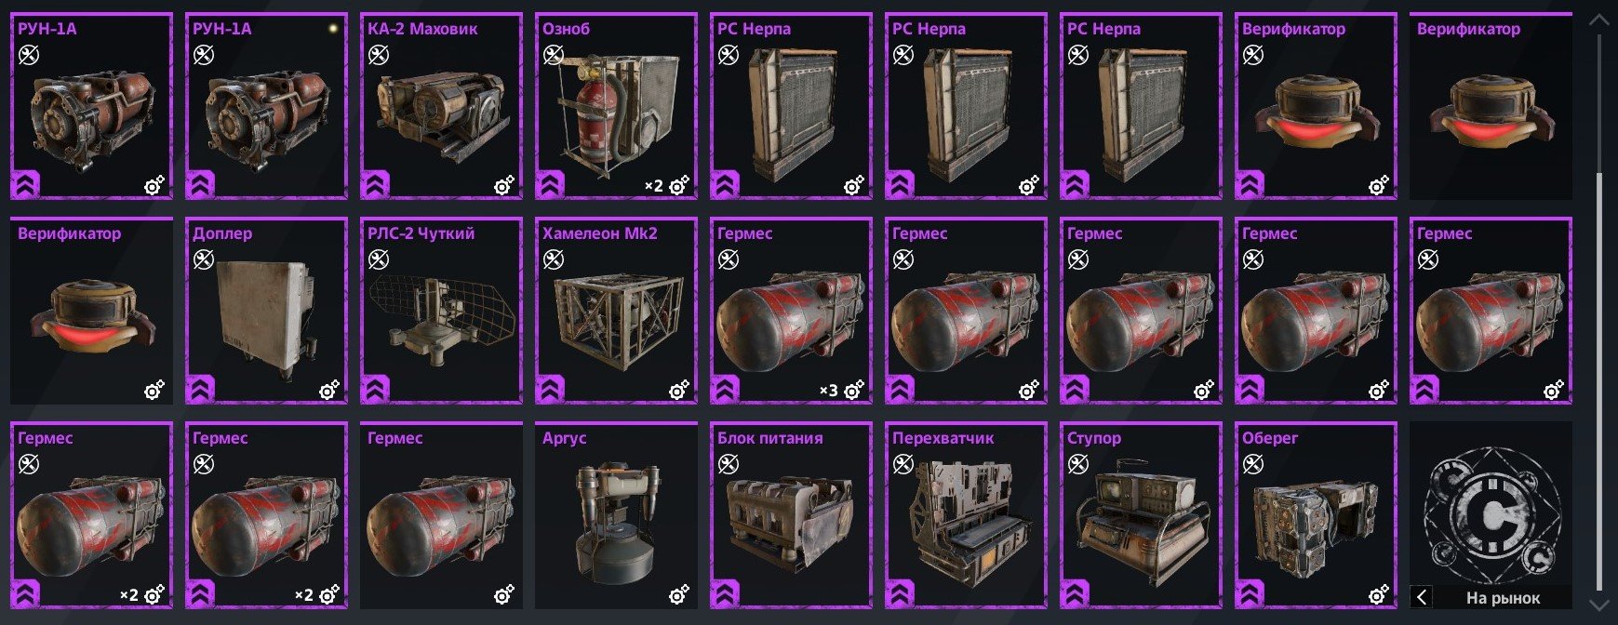Screen dimensions: 1618x625
Task: Select the Доплер radar item
Action: [x=266, y=311]
